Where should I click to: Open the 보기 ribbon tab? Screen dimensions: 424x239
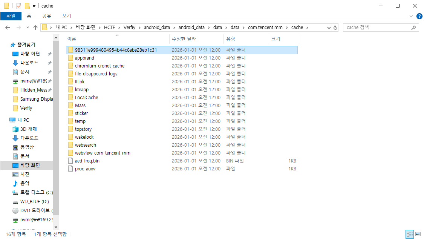pos(67,16)
